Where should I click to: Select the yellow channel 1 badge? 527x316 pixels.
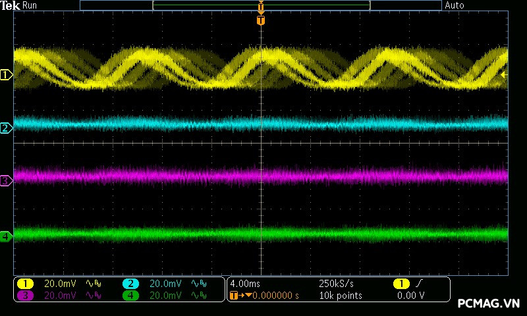tap(25, 284)
